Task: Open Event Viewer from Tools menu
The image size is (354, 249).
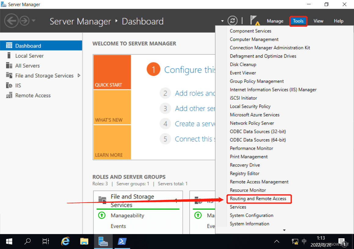Action: pos(243,73)
